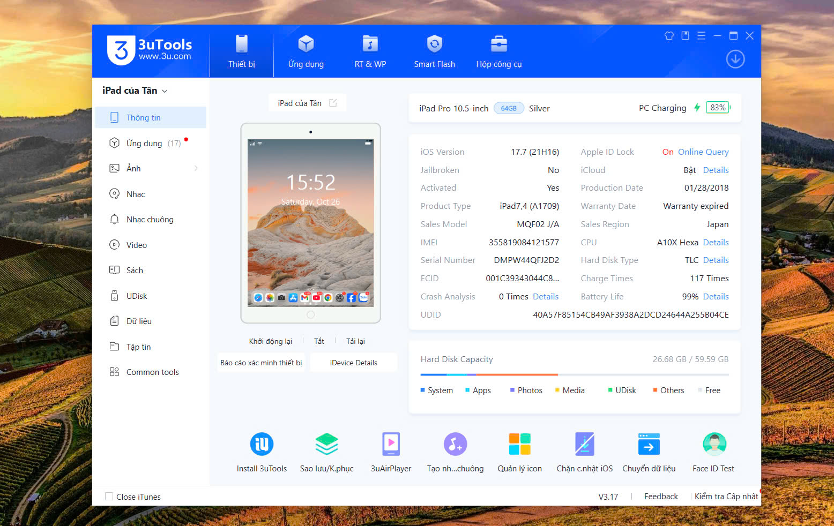834x526 pixels.
Task: Open Tập tin files in the sidebar
Action: tap(151, 347)
